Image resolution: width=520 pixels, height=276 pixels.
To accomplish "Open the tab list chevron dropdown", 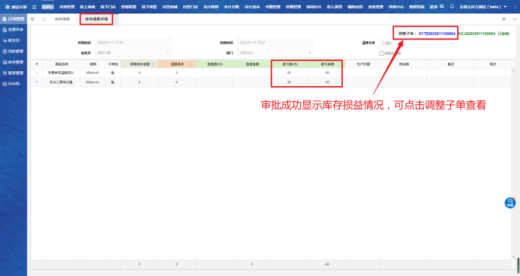I will coord(514,19).
